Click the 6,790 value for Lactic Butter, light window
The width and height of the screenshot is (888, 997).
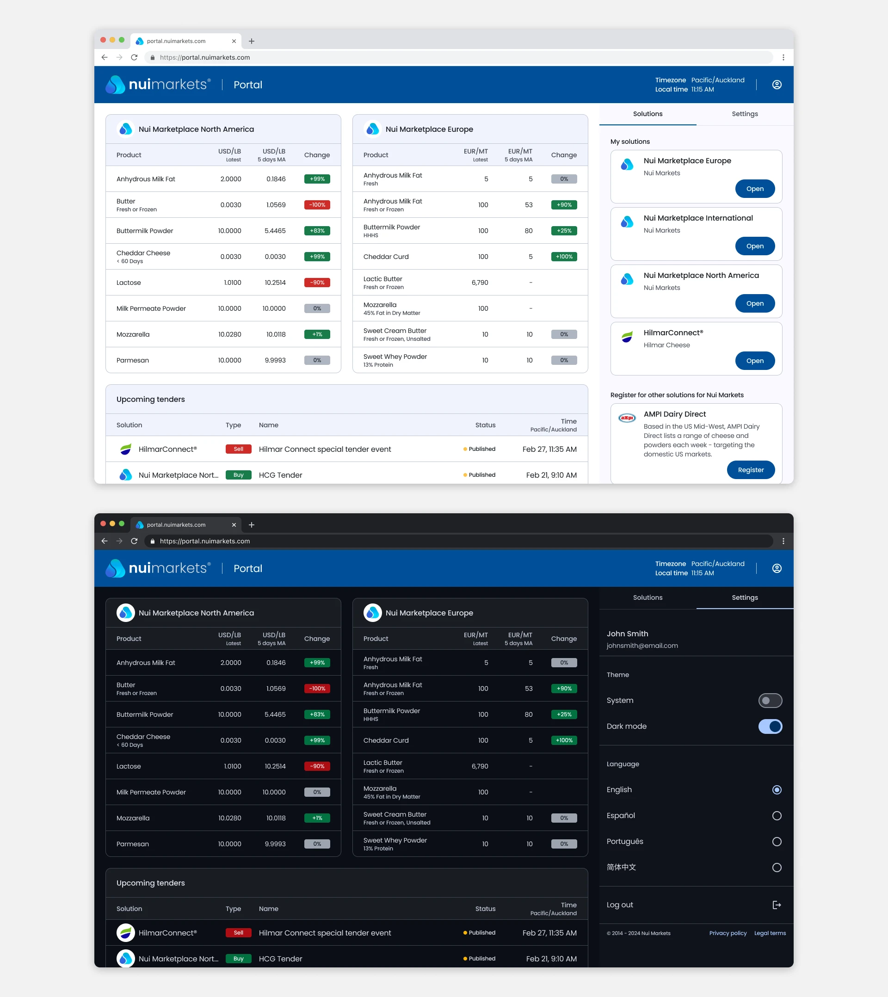click(x=480, y=283)
